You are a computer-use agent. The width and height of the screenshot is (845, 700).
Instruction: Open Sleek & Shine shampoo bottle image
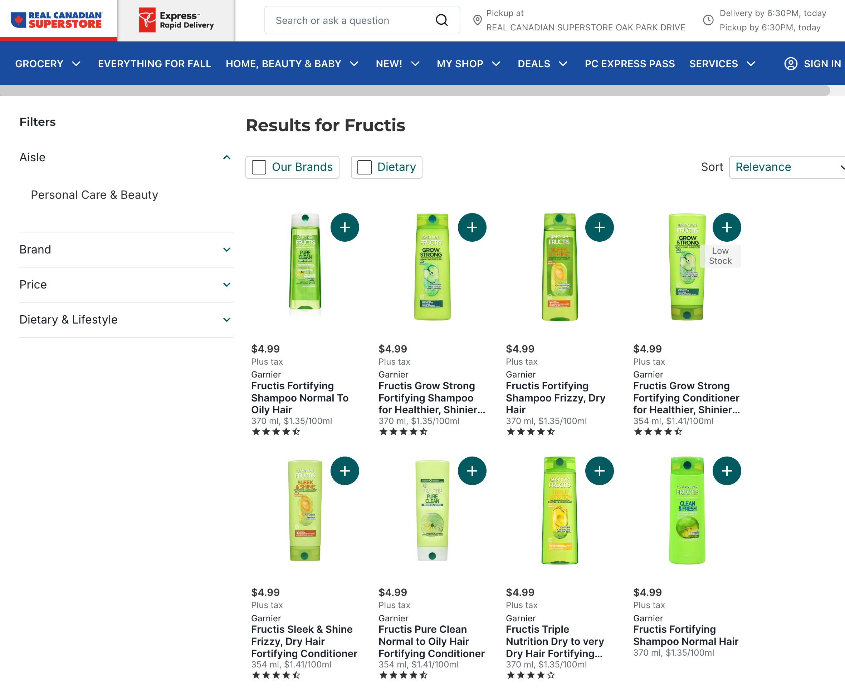pyautogui.click(x=559, y=267)
